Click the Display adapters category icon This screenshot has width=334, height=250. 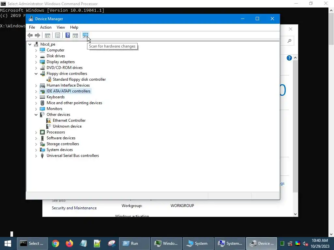click(x=42, y=62)
